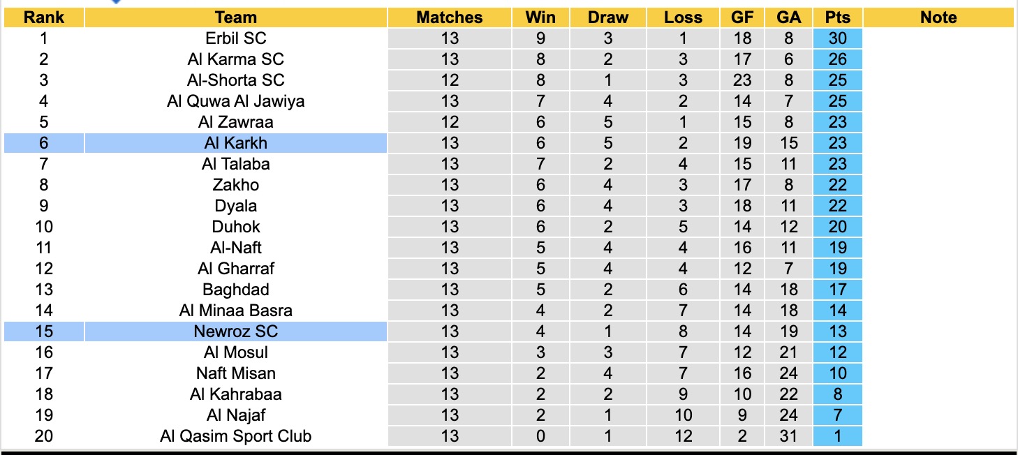Click the Naft Misan team name

coord(236,373)
